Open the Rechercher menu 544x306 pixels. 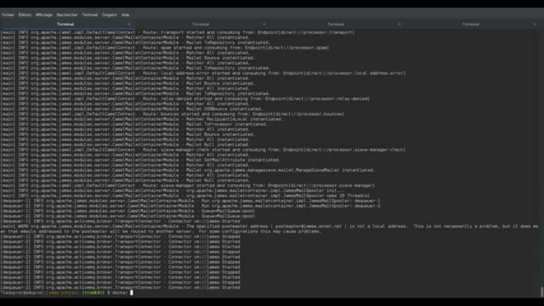(x=67, y=15)
